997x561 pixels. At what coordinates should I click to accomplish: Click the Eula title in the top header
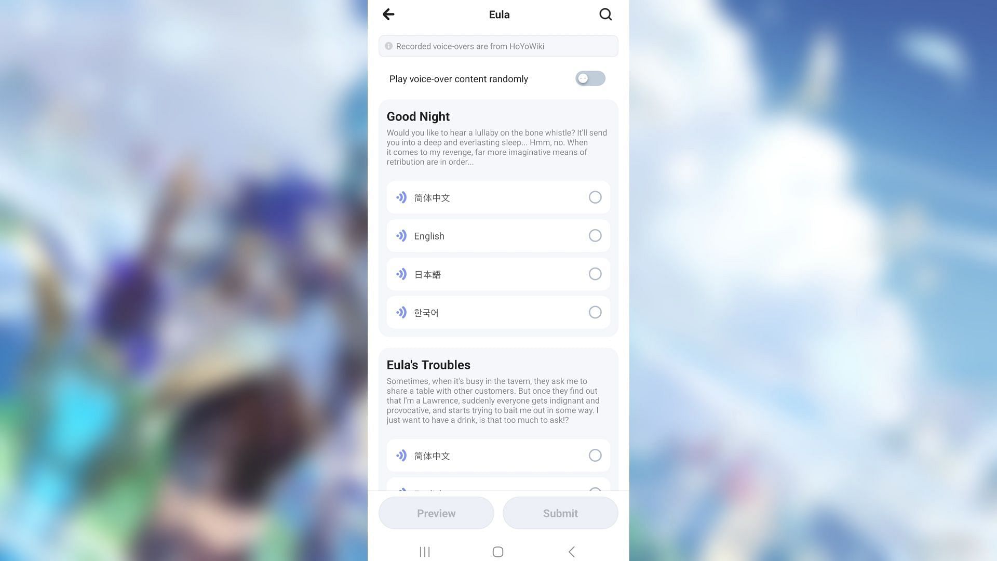click(x=498, y=15)
